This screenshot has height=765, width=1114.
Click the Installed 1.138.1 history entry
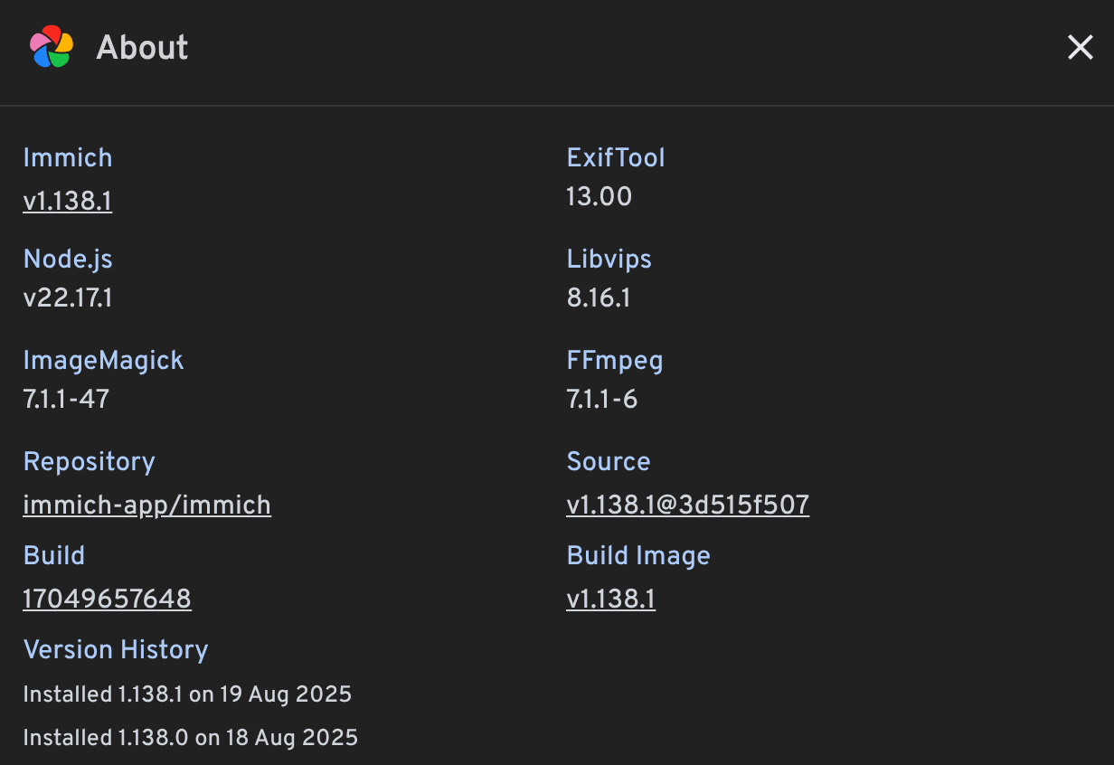click(187, 694)
